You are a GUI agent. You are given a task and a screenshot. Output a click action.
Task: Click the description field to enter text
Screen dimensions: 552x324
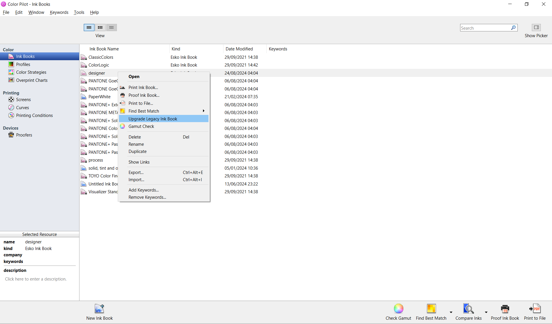pyautogui.click(x=35, y=279)
